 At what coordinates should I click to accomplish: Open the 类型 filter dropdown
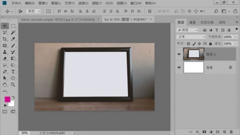click(x=187, y=30)
